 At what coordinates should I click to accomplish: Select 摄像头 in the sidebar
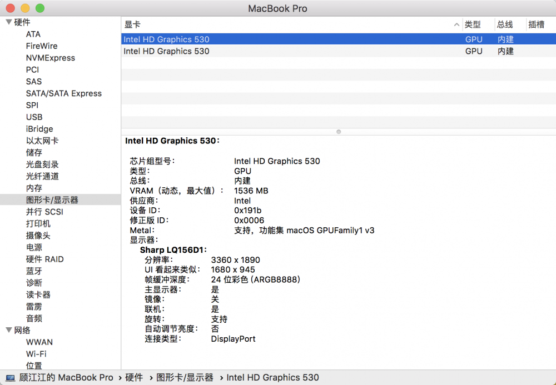tap(38, 236)
